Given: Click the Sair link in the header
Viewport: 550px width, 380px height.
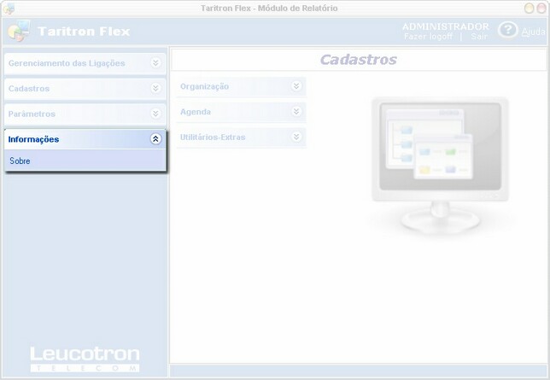Looking at the screenshot, I should pyautogui.click(x=479, y=36).
